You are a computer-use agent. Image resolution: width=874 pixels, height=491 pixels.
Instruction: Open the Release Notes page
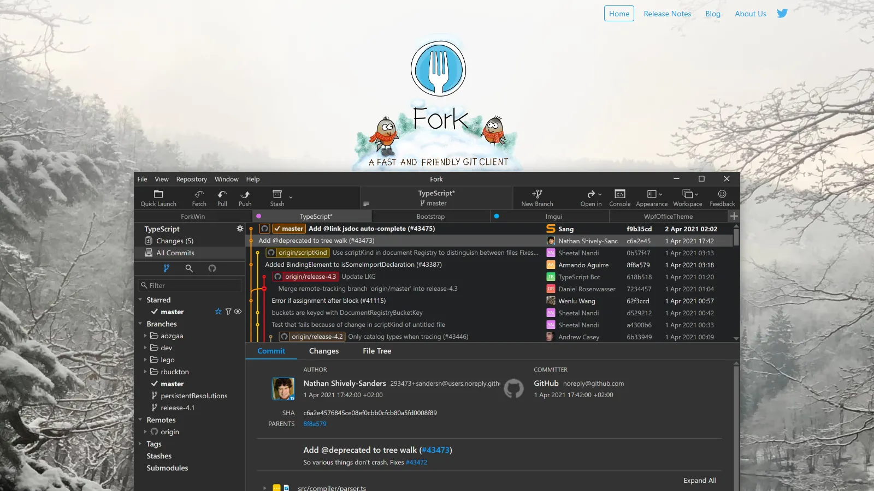click(667, 13)
